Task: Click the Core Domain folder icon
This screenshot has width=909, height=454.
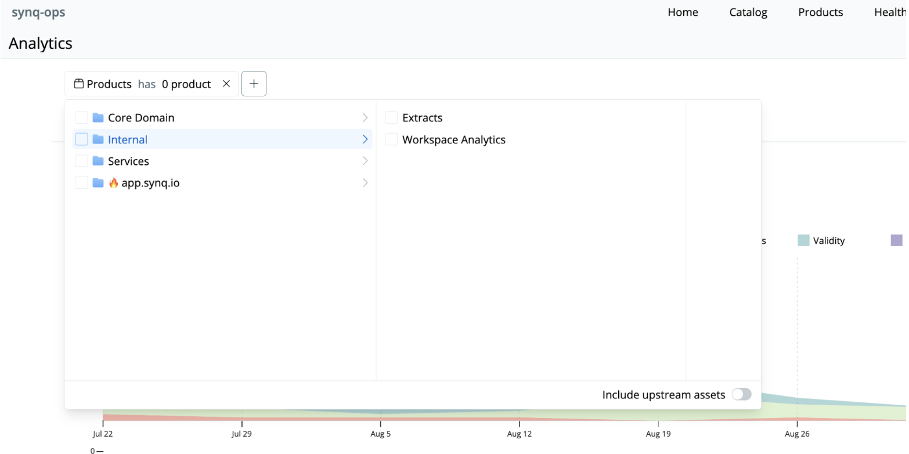Action: click(98, 118)
